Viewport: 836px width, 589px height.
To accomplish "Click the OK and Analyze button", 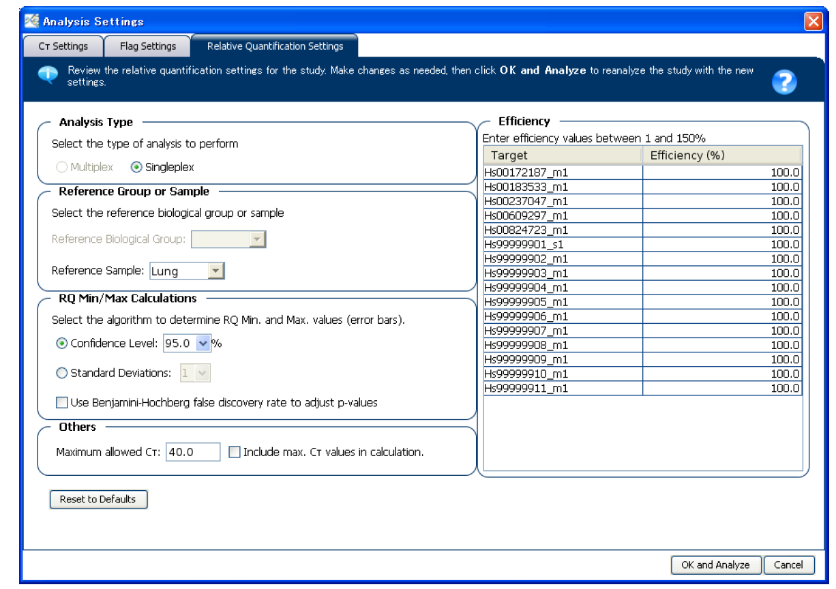I will click(x=715, y=564).
